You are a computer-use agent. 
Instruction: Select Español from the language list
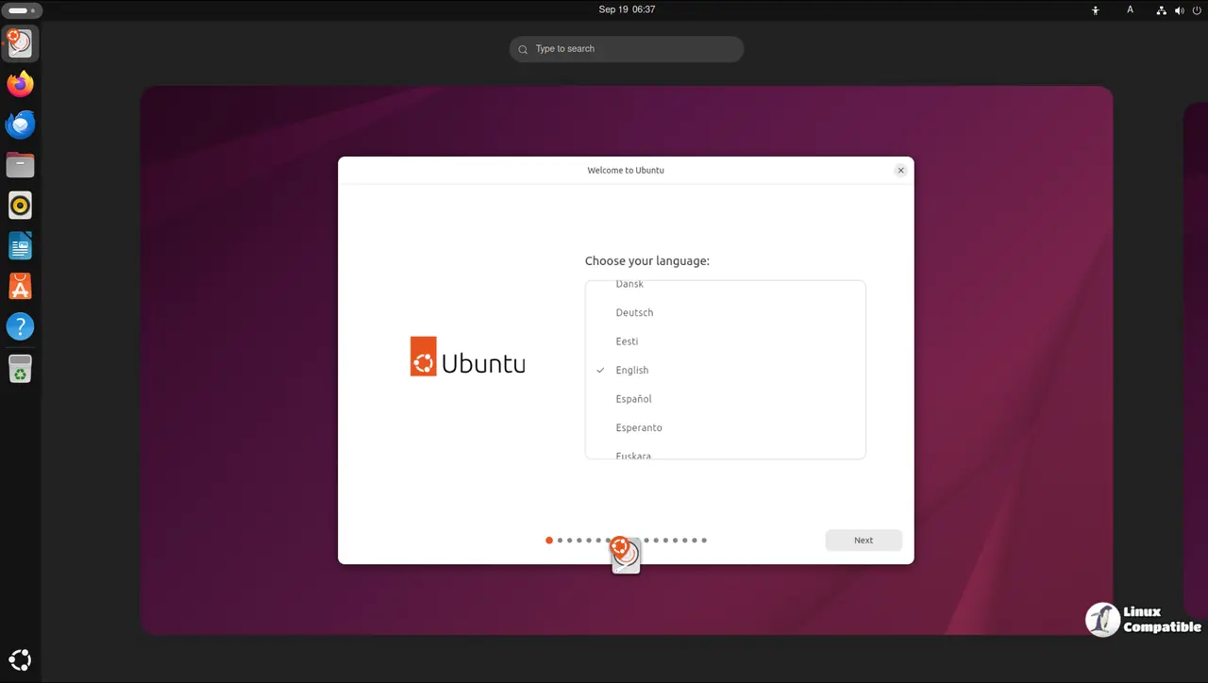tap(633, 399)
